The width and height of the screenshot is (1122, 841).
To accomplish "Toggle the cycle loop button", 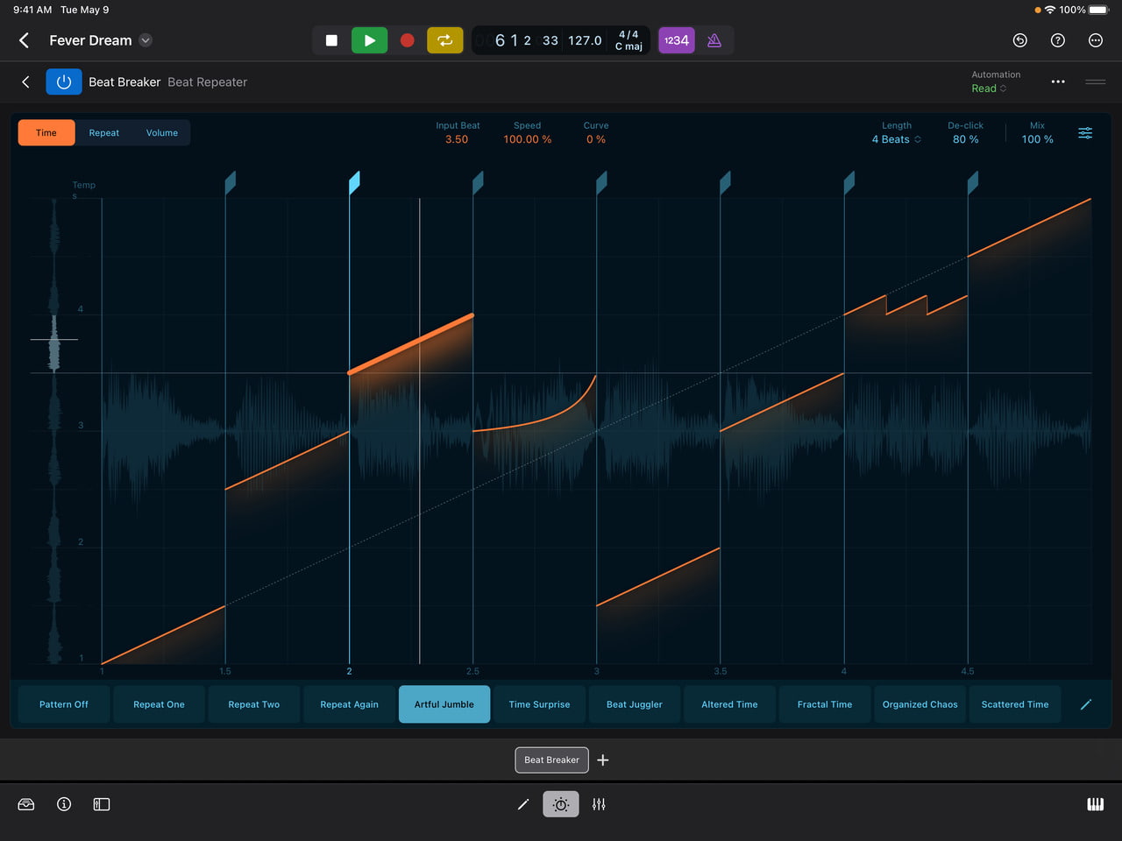I will pyautogui.click(x=444, y=40).
